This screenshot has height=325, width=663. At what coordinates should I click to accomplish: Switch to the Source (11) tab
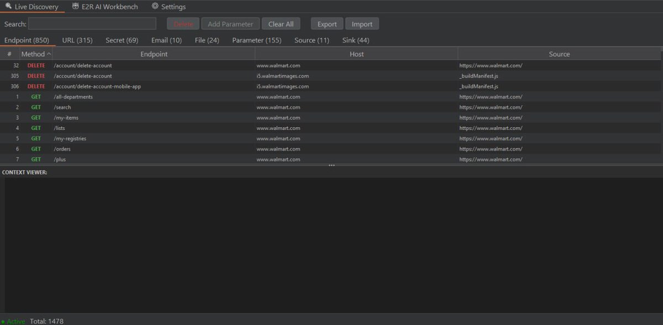pos(312,40)
